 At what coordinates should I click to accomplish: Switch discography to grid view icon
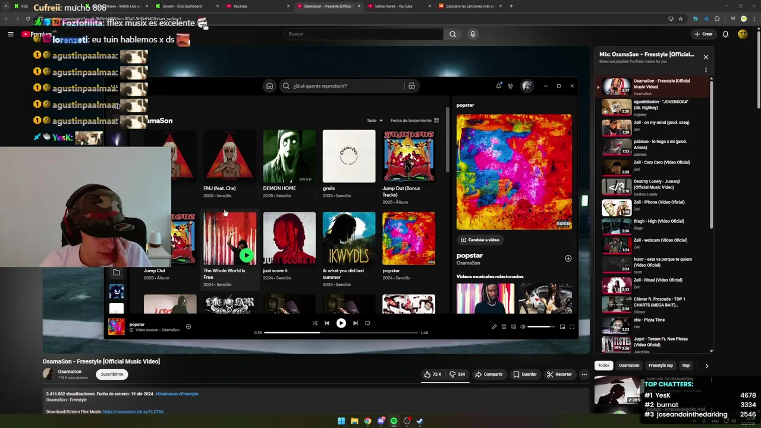tap(436, 120)
